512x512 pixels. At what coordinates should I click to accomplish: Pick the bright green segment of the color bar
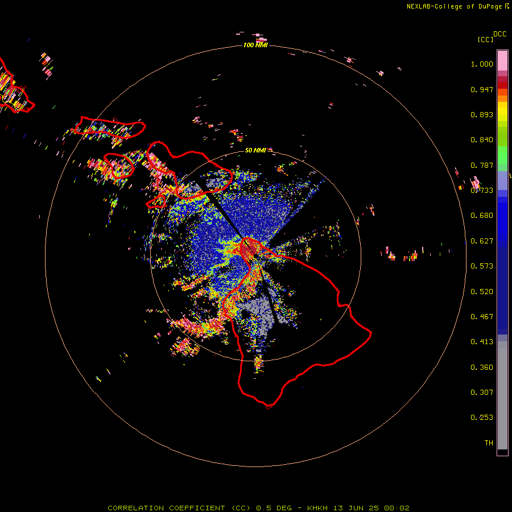click(502, 155)
